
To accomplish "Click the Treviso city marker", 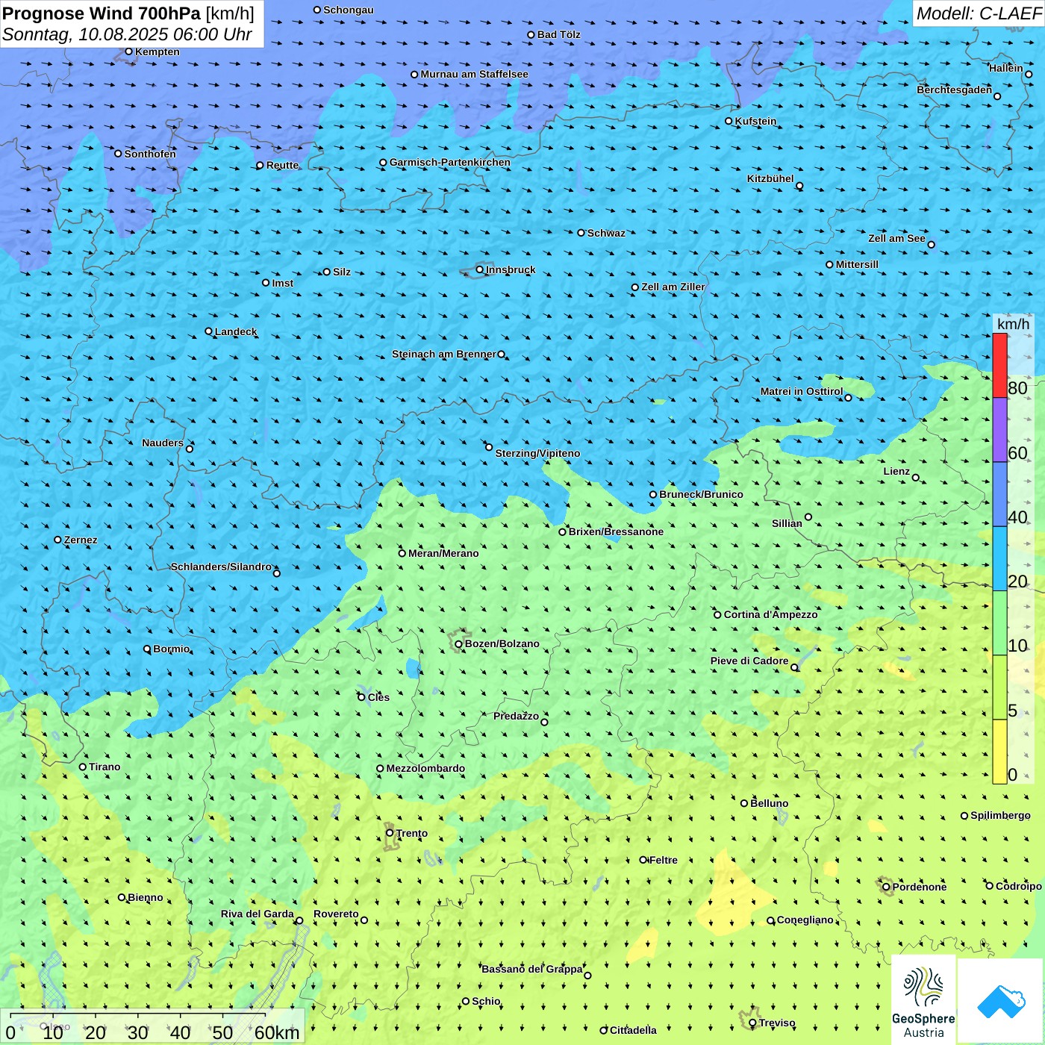I will (752, 1023).
